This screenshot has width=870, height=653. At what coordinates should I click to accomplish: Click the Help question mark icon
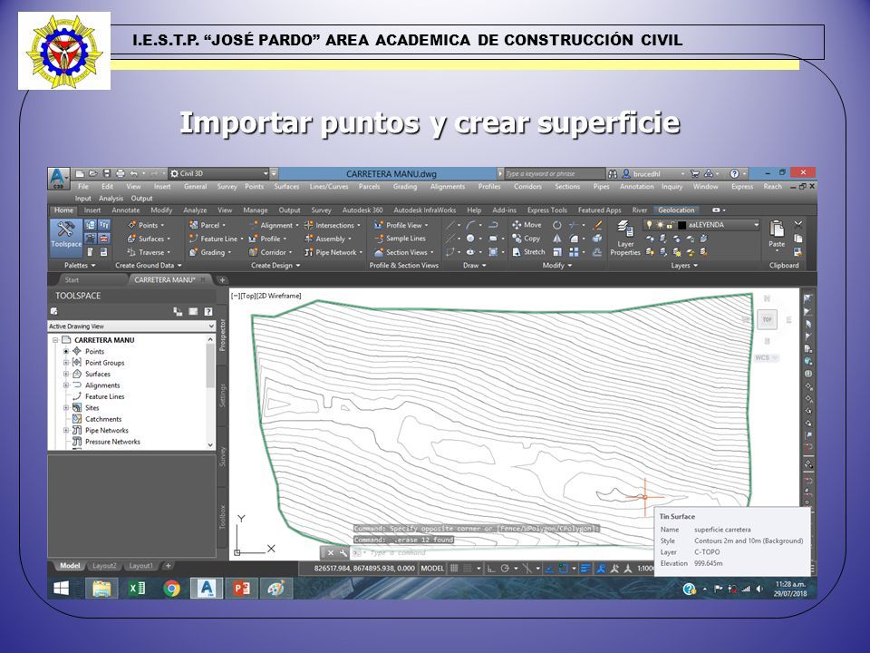point(734,173)
